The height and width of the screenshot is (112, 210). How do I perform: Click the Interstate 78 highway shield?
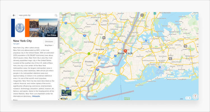(115, 56)
